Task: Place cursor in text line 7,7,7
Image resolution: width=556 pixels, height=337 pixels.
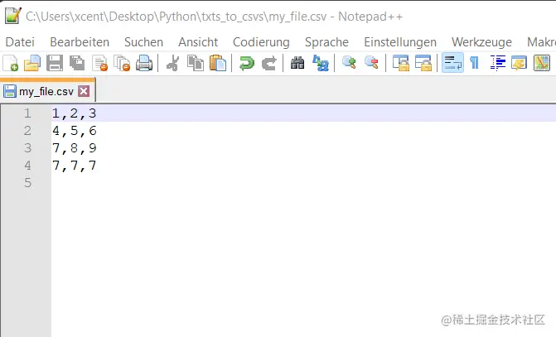Action: point(74,166)
